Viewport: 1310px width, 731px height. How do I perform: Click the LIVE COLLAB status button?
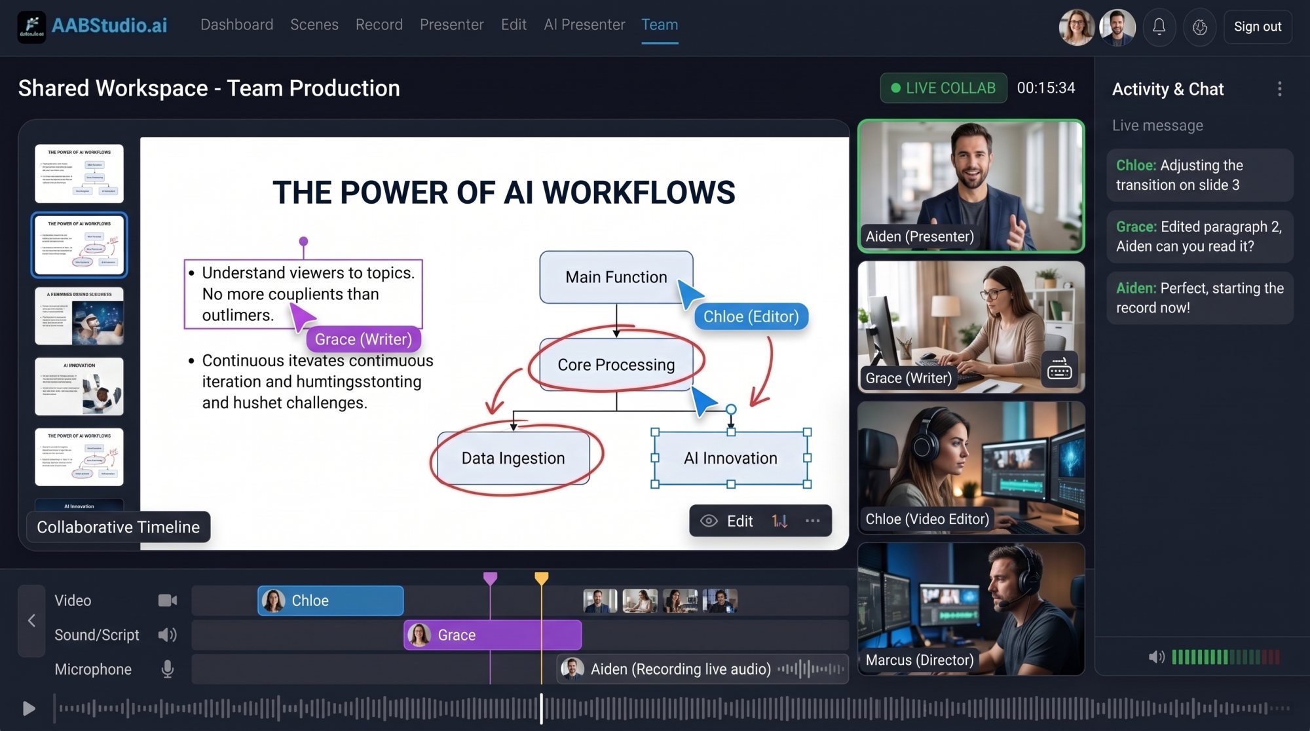click(x=943, y=88)
